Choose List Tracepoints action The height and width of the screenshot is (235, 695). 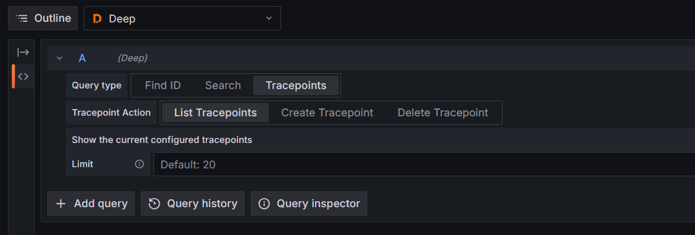(215, 113)
